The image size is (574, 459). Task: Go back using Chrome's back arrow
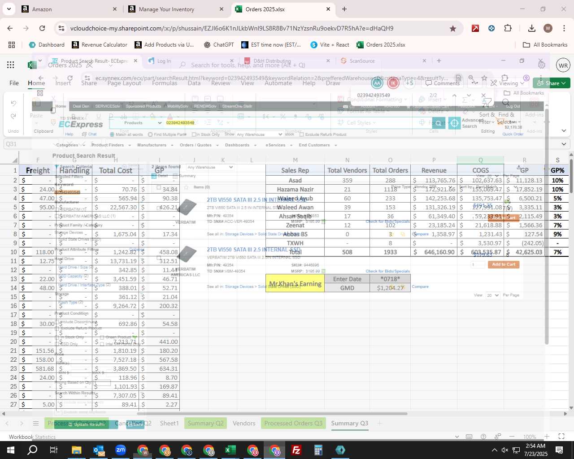(10, 28)
